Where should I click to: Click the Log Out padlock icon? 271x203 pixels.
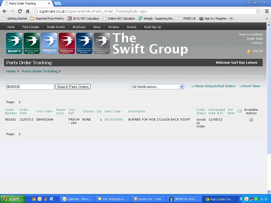tap(249, 51)
